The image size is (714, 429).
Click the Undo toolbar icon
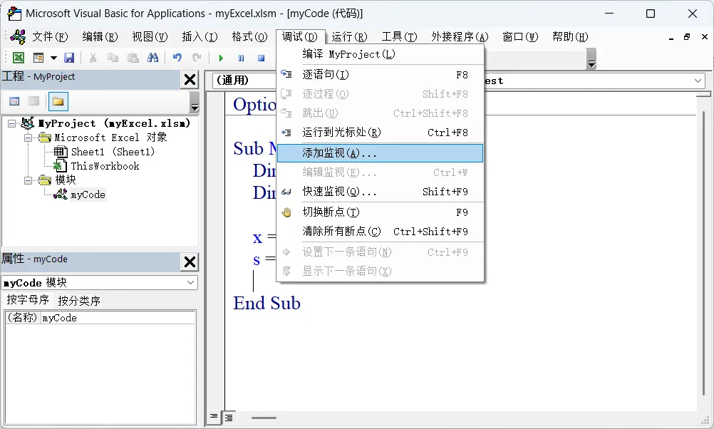[177, 58]
